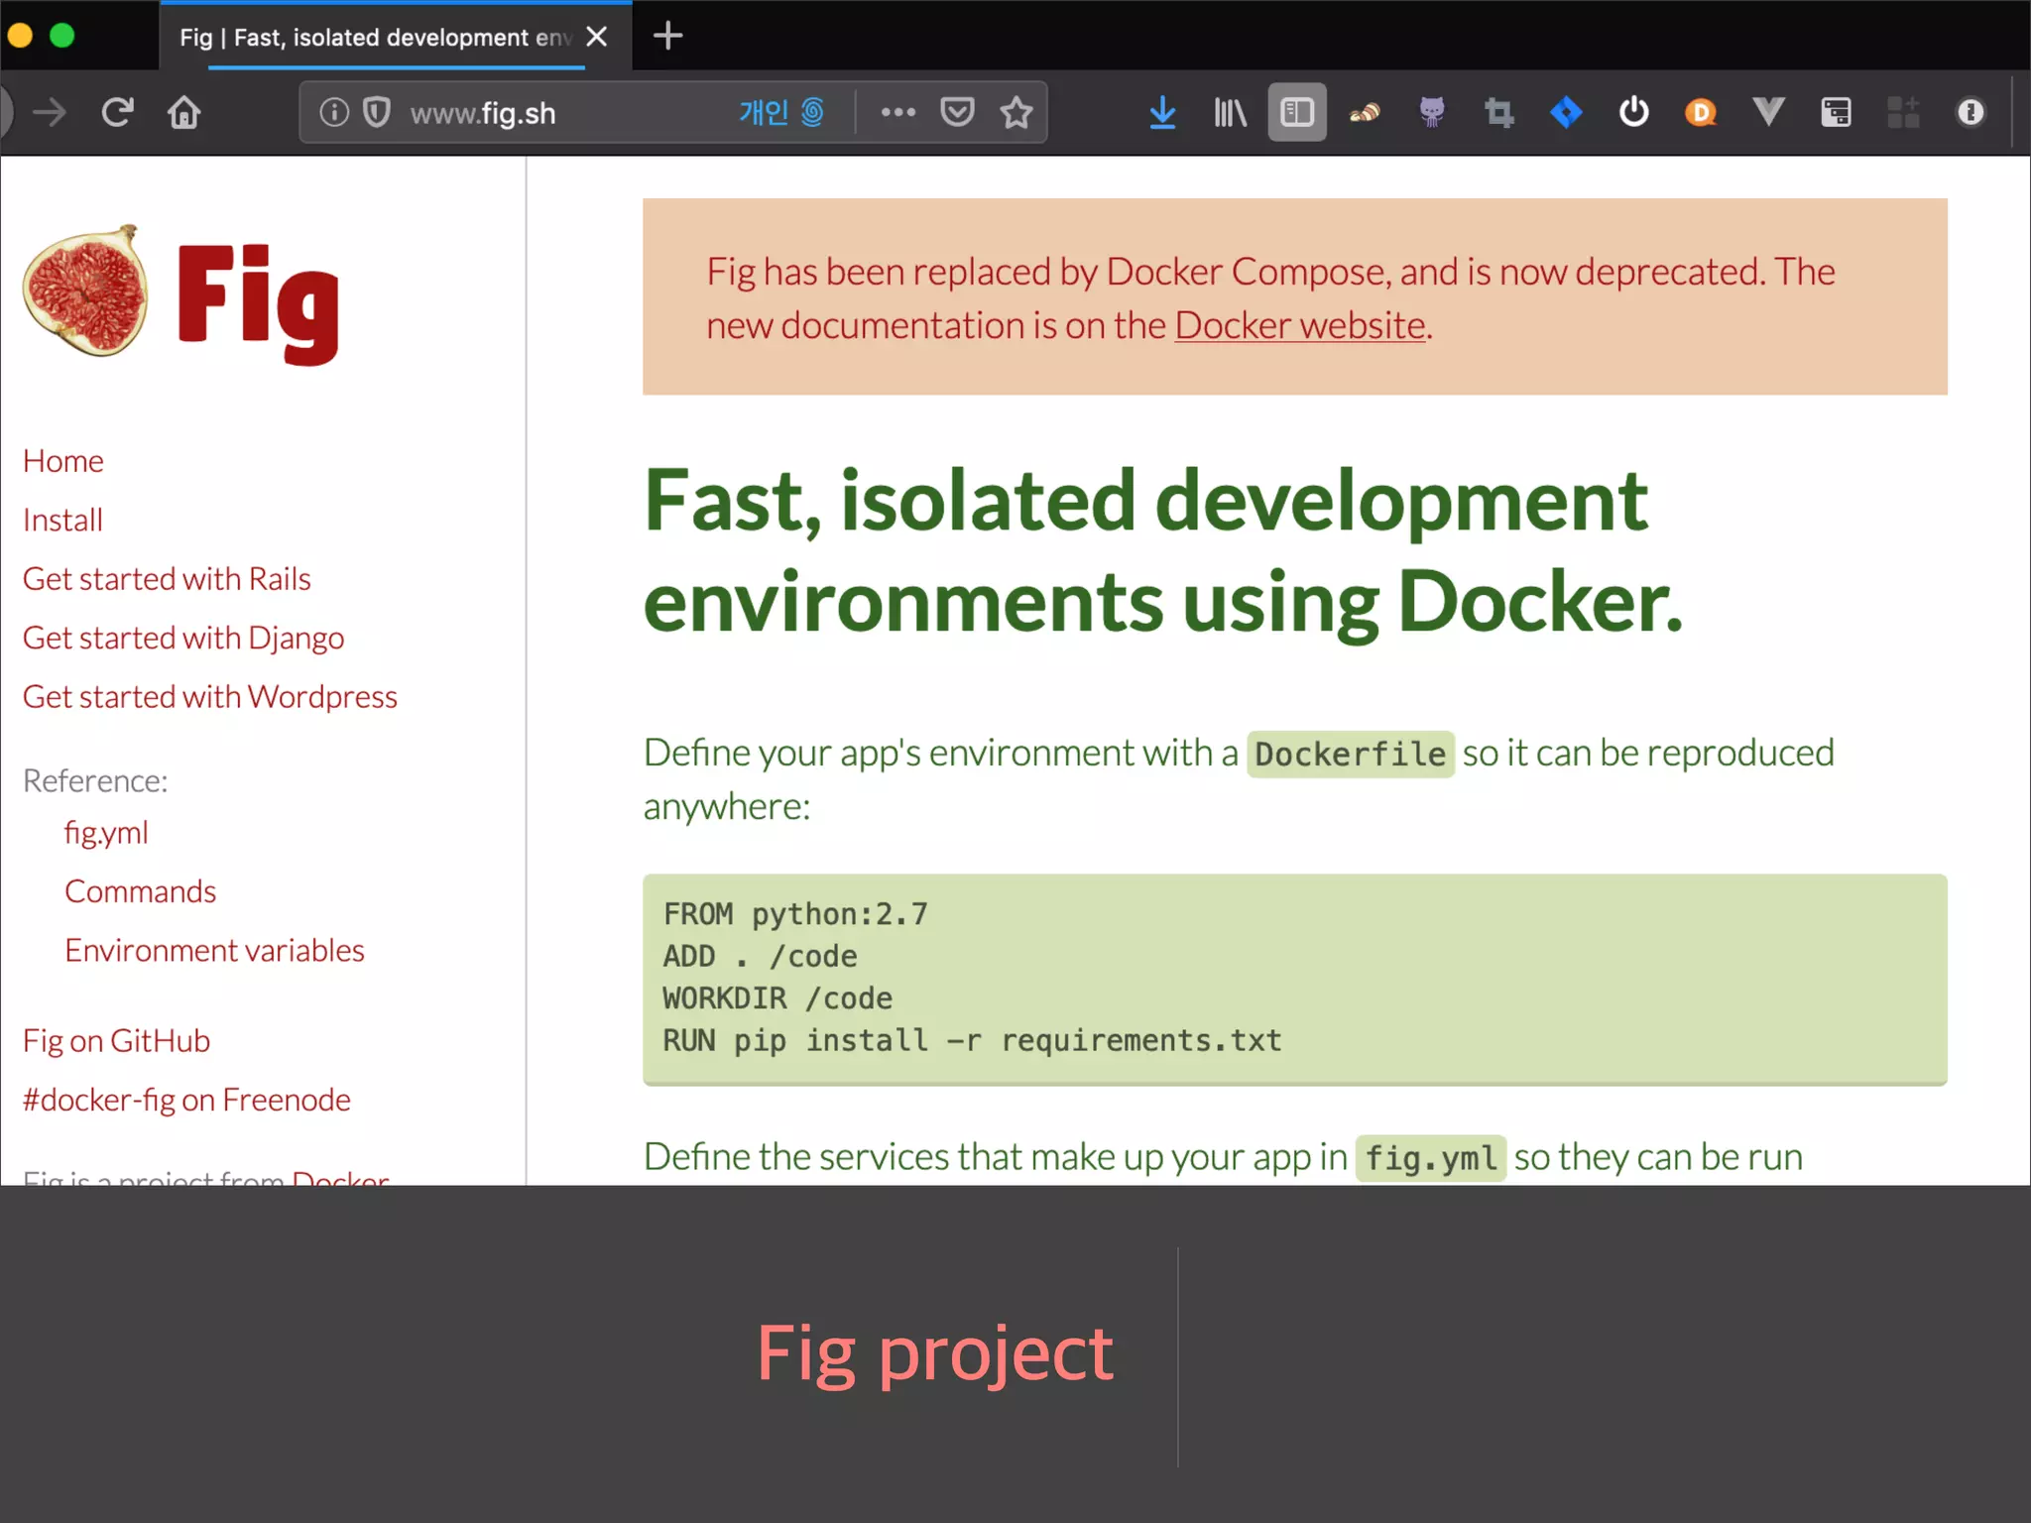2031x1523 pixels.
Task: Click the Save to Pocket icon
Action: point(957,113)
